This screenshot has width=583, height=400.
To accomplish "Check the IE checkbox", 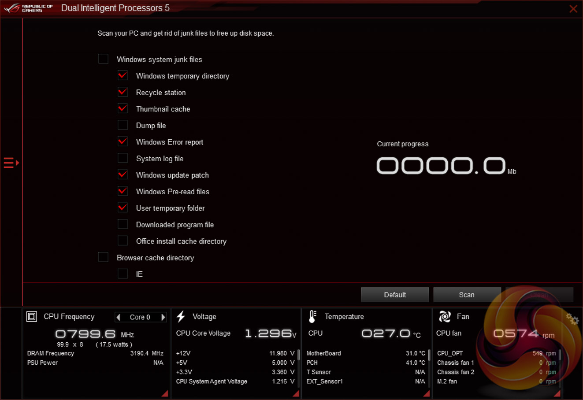I will [x=123, y=274].
